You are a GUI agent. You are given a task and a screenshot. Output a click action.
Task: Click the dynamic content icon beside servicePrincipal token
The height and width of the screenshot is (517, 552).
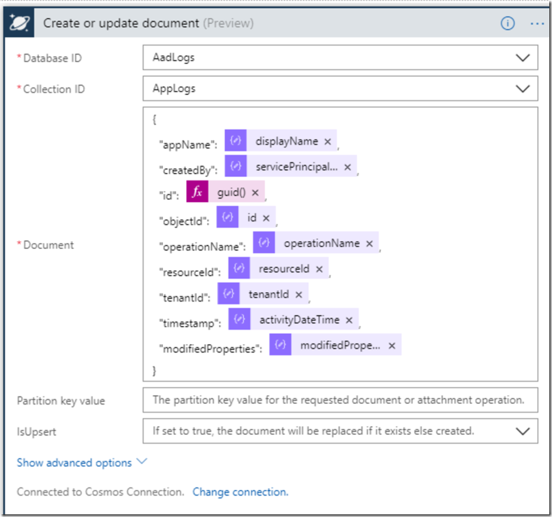pyautogui.click(x=235, y=166)
